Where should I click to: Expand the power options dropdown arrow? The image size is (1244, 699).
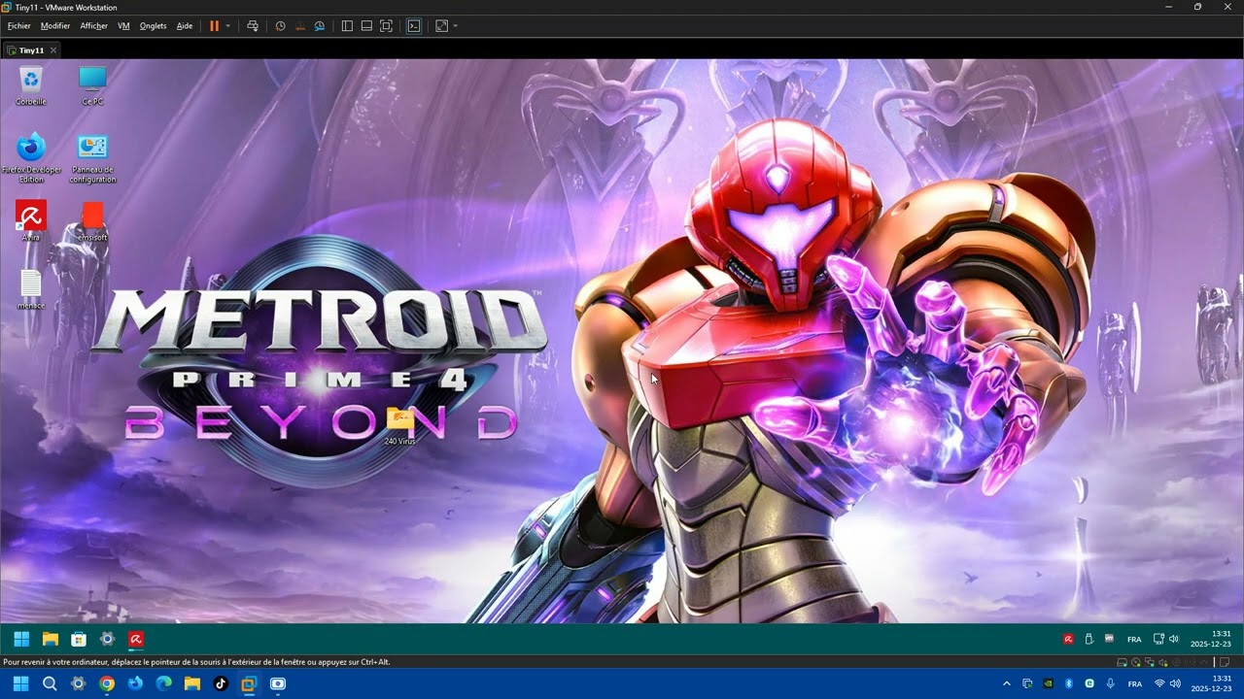coord(228,26)
